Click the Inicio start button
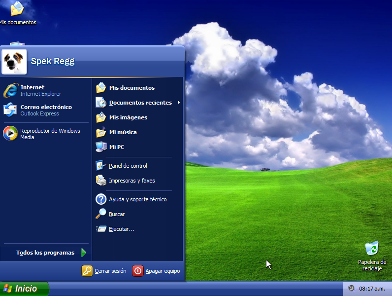392x296 pixels. coord(24,289)
